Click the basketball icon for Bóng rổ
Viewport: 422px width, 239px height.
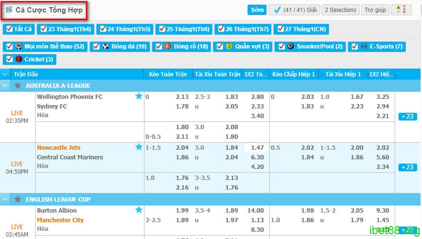tap(168, 46)
